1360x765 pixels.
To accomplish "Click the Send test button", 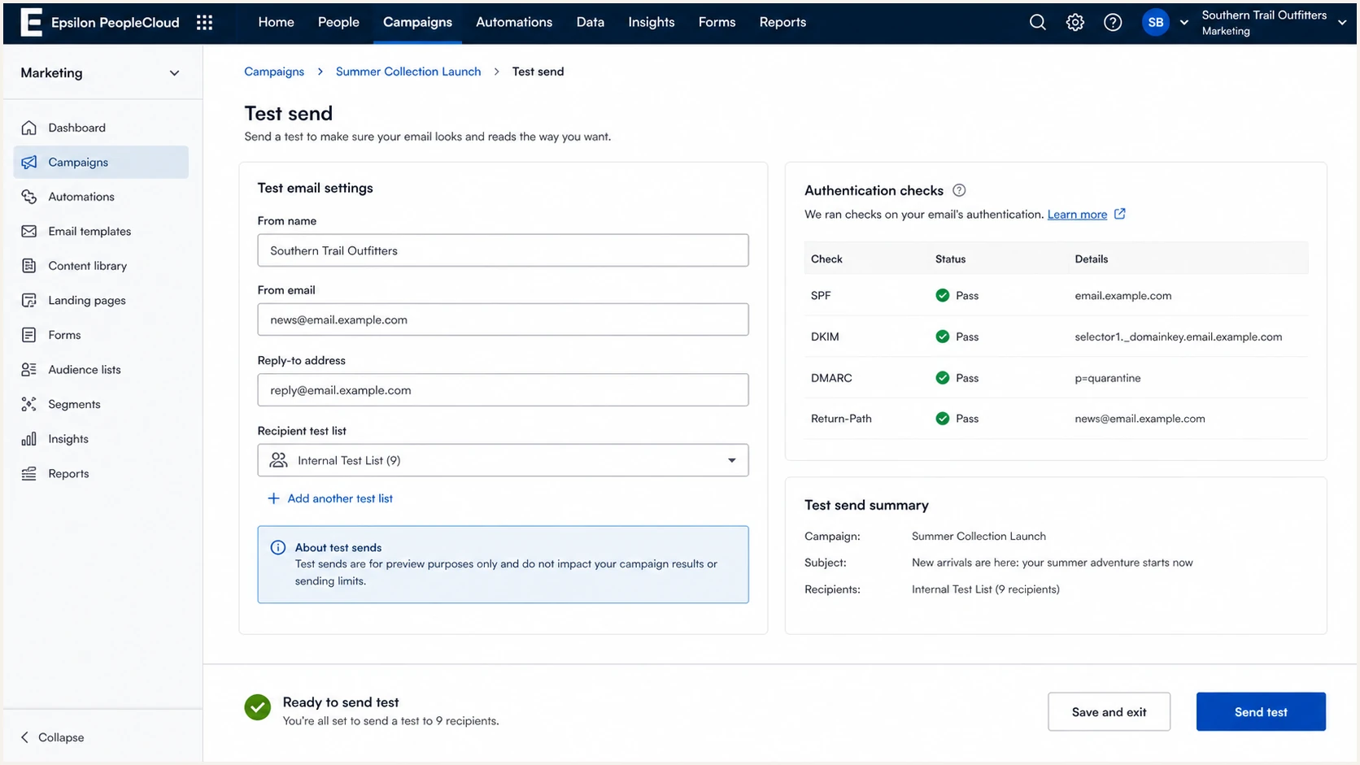I will [1261, 712].
